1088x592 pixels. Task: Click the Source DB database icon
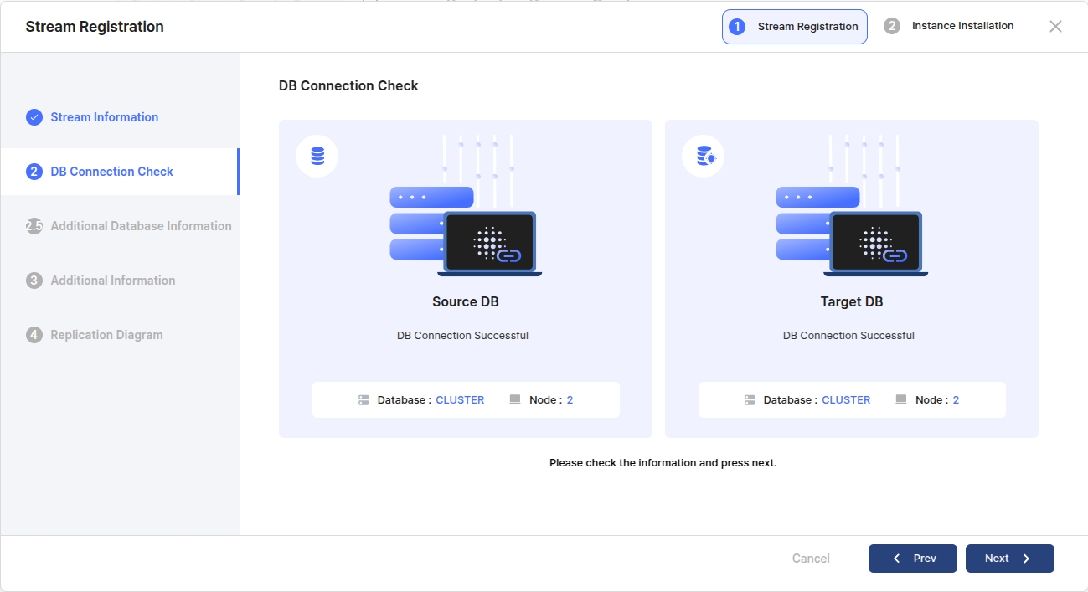[x=317, y=157]
